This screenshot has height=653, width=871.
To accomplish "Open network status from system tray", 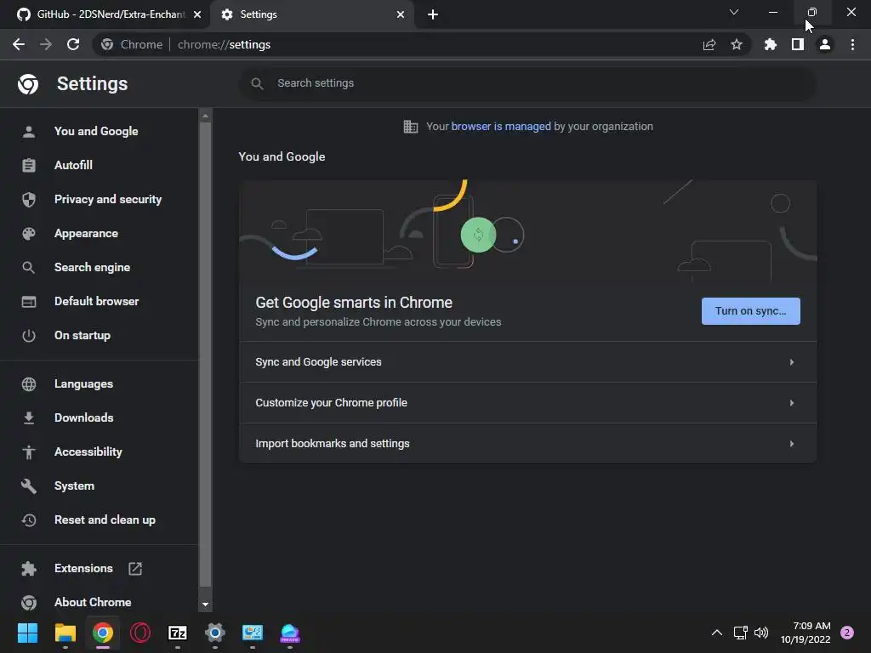I will [x=741, y=633].
